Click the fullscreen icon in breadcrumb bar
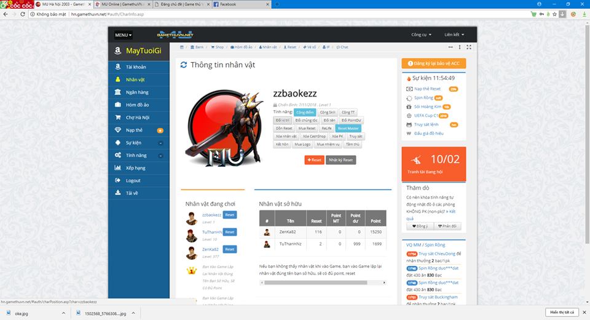 click(469, 47)
